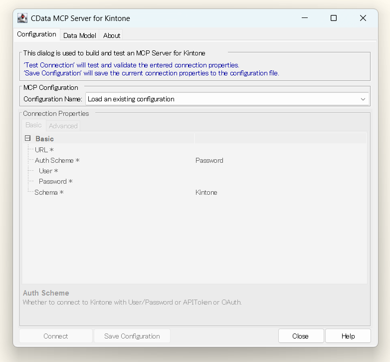Select the Advanced connection properties tab

[63, 126]
